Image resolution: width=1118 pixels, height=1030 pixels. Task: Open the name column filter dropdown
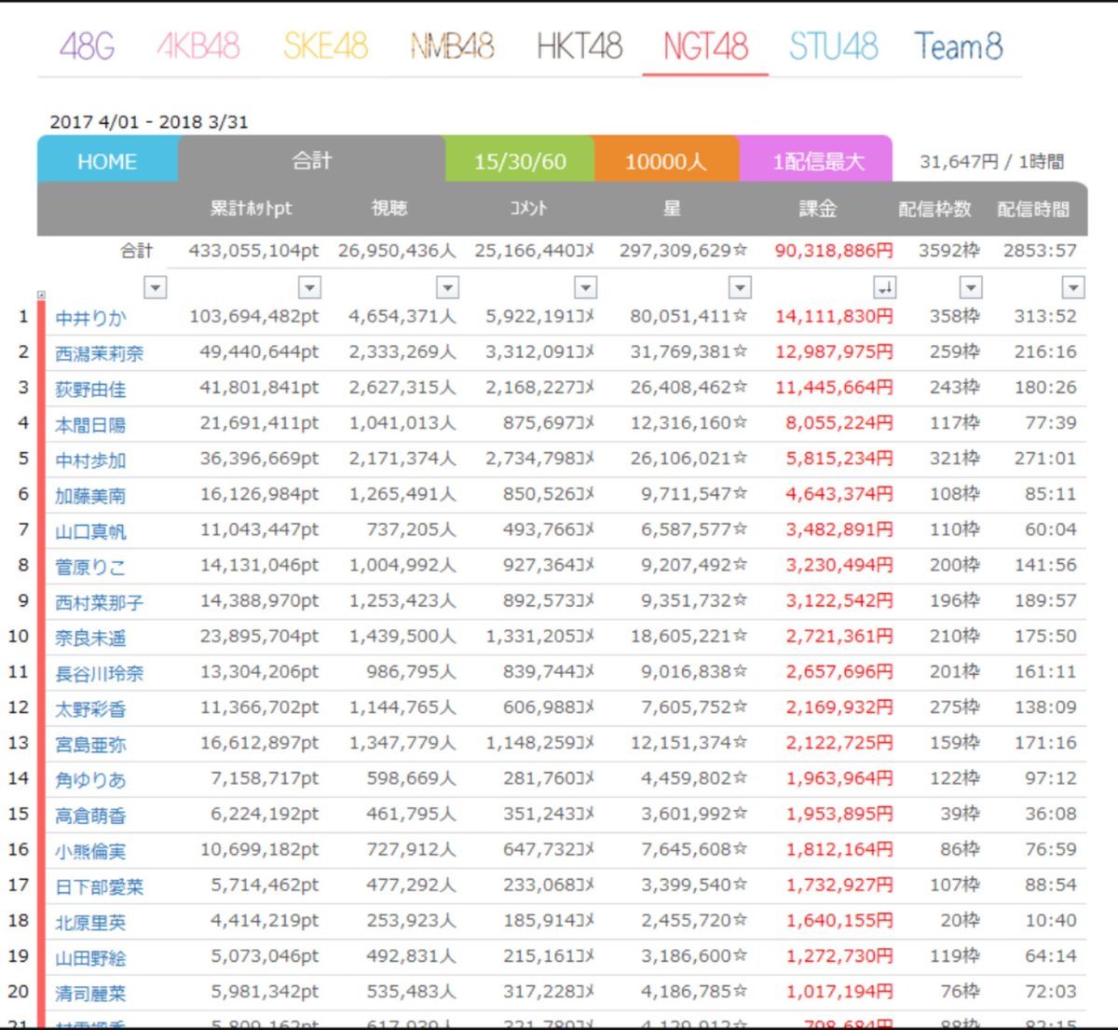[156, 287]
